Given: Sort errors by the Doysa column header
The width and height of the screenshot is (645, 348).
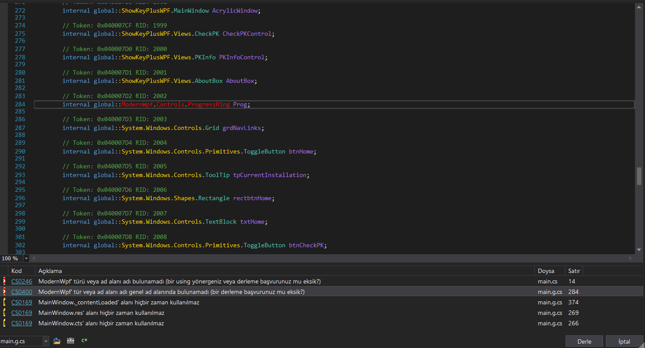Looking at the screenshot, I should 550,271.
